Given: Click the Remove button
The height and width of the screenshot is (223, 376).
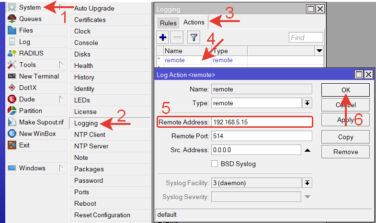Looking at the screenshot, I should (345, 152).
